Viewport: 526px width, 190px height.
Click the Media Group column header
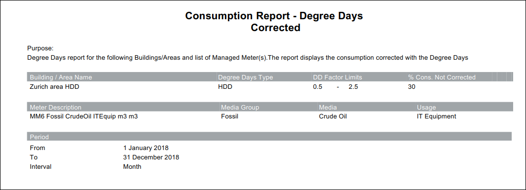pyautogui.click(x=240, y=108)
